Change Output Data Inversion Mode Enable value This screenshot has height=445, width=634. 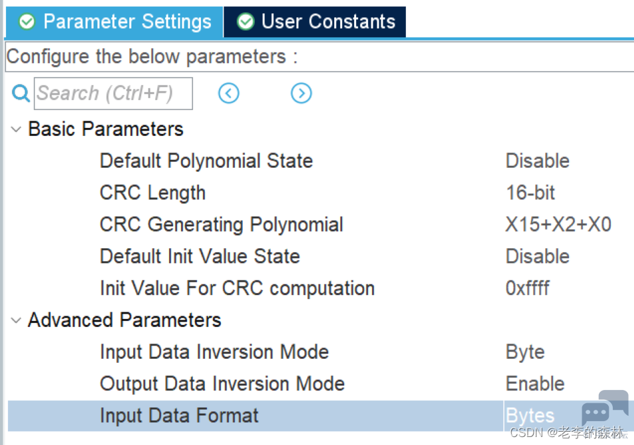(535, 383)
